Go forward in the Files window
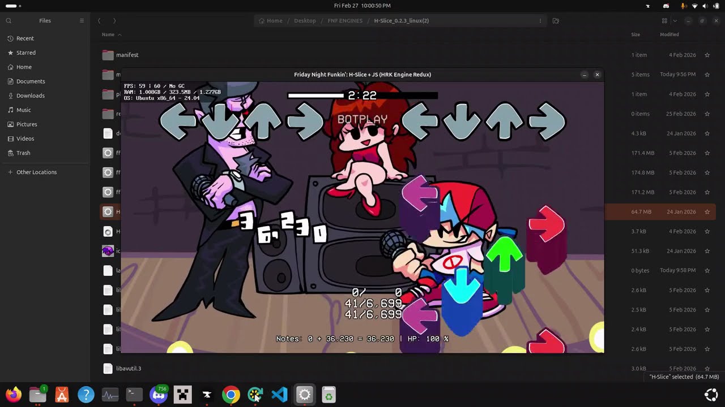 tap(114, 20)
